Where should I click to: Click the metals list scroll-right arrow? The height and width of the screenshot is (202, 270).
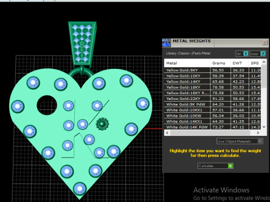(x=258, y=133)
